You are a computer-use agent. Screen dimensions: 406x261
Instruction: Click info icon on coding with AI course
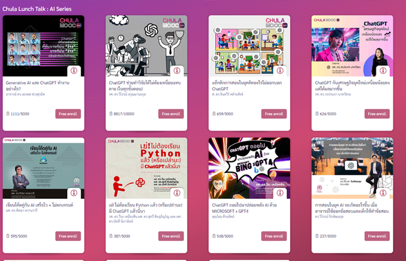(74, 193)
